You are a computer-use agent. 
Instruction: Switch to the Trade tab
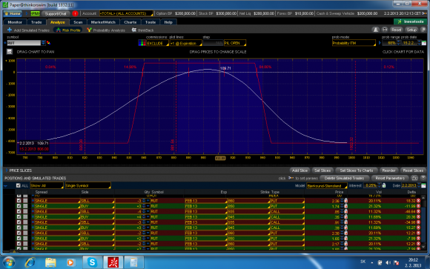[x=36, y=22]
